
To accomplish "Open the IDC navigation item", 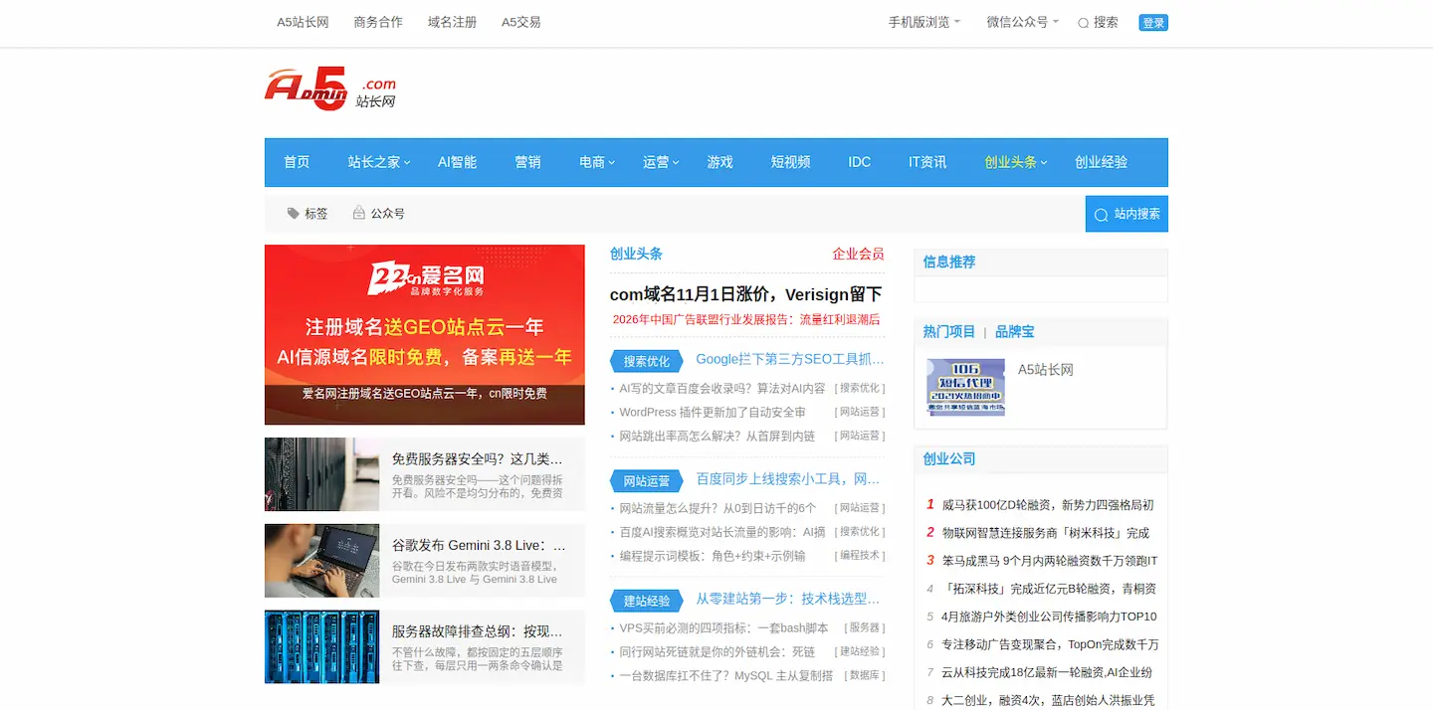I will point(860,162).
